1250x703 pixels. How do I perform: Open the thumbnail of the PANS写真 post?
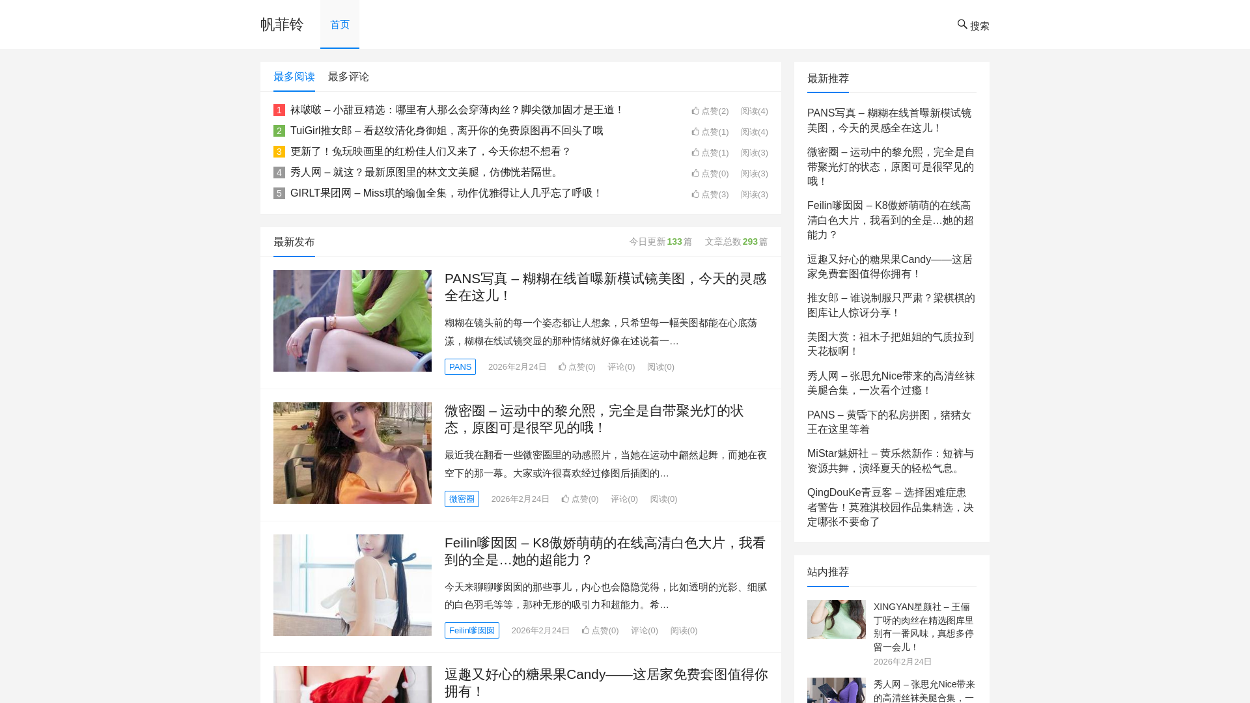(x=352, y=321)
